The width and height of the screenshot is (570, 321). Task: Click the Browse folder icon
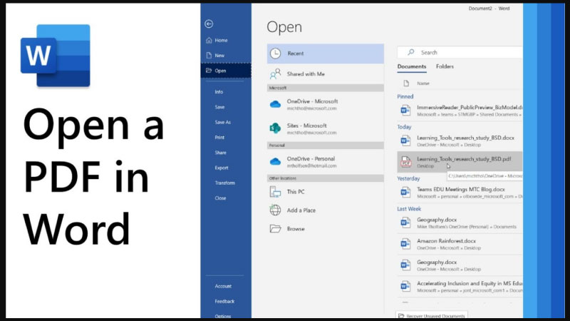click(276, 229)
